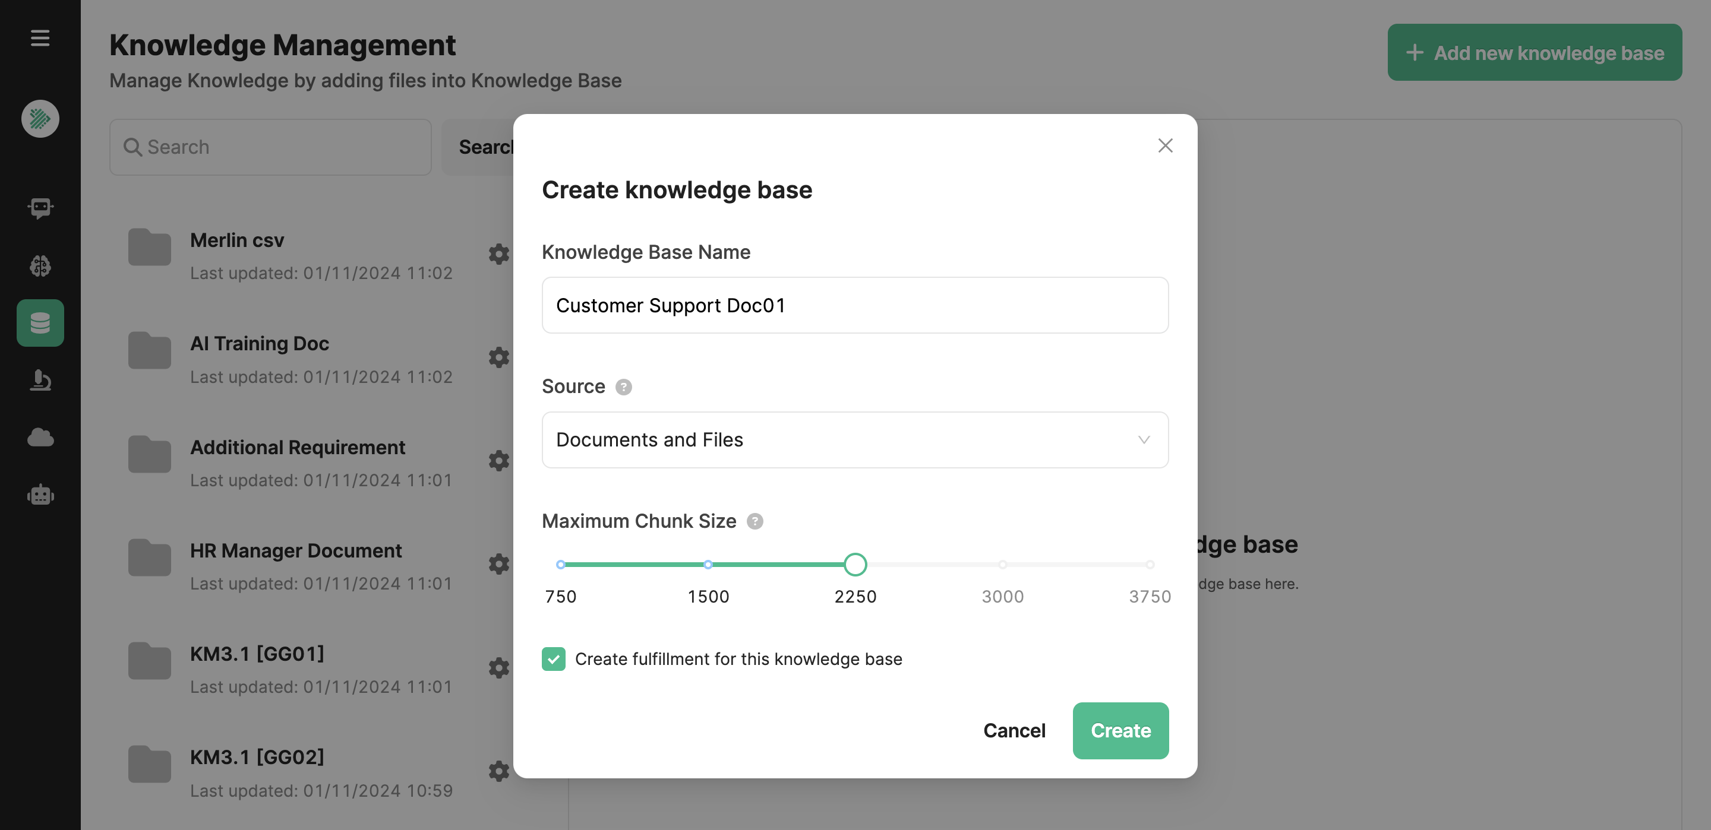Set chunk size slider to 750

561,565
